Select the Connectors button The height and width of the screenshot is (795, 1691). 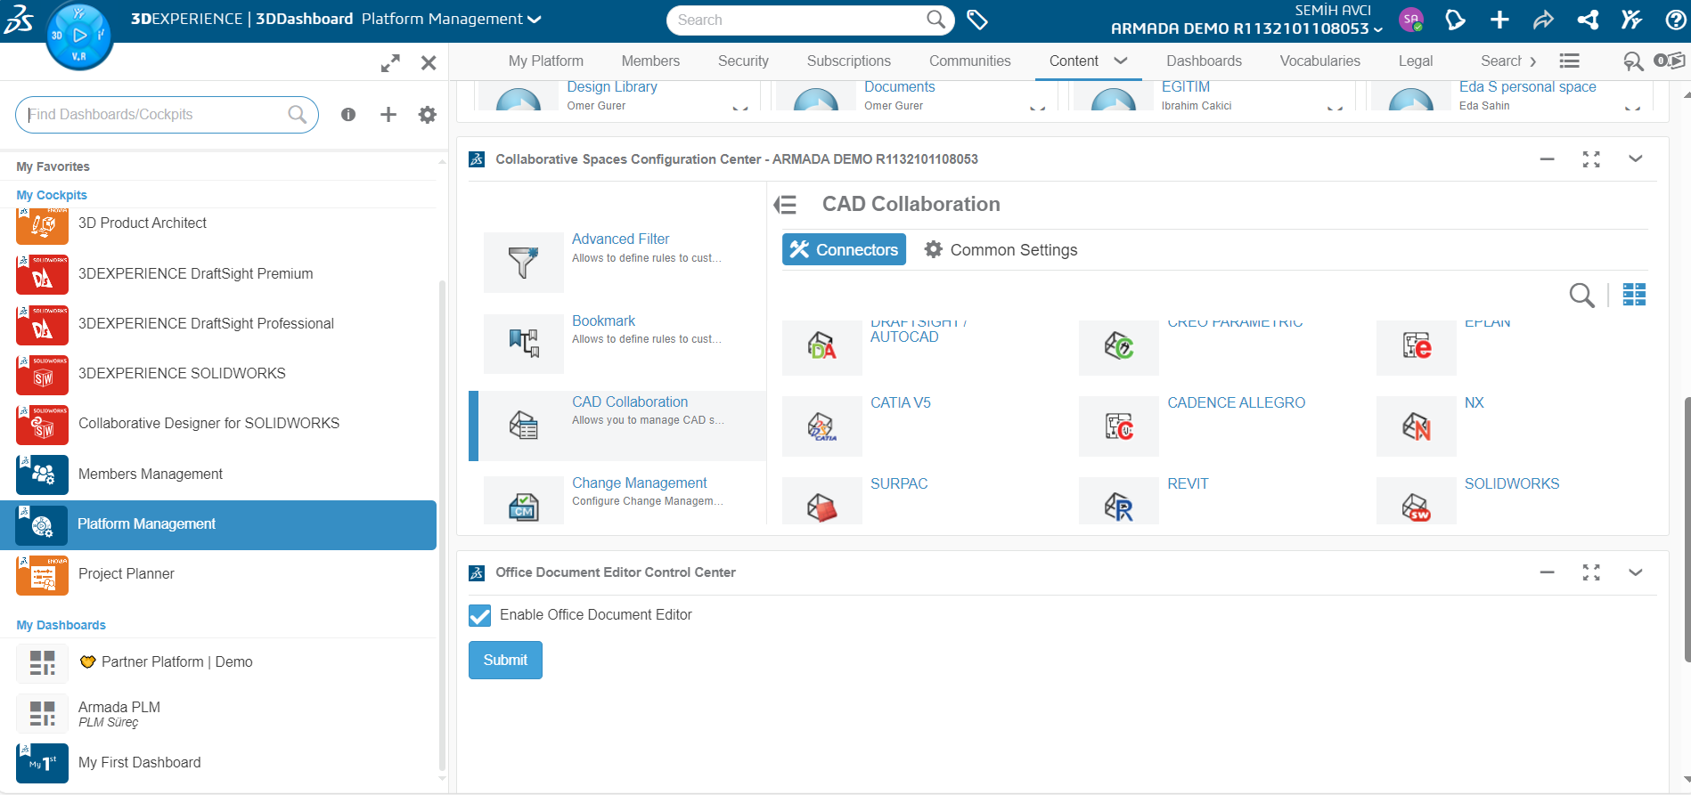844,249
